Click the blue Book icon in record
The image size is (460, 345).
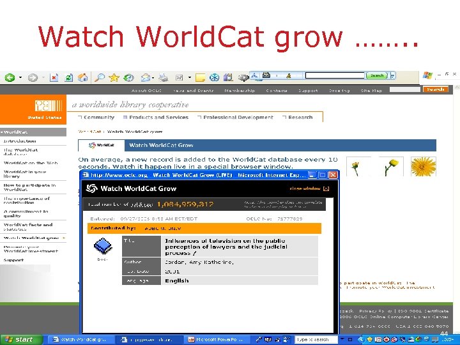[x=103, y=246]
